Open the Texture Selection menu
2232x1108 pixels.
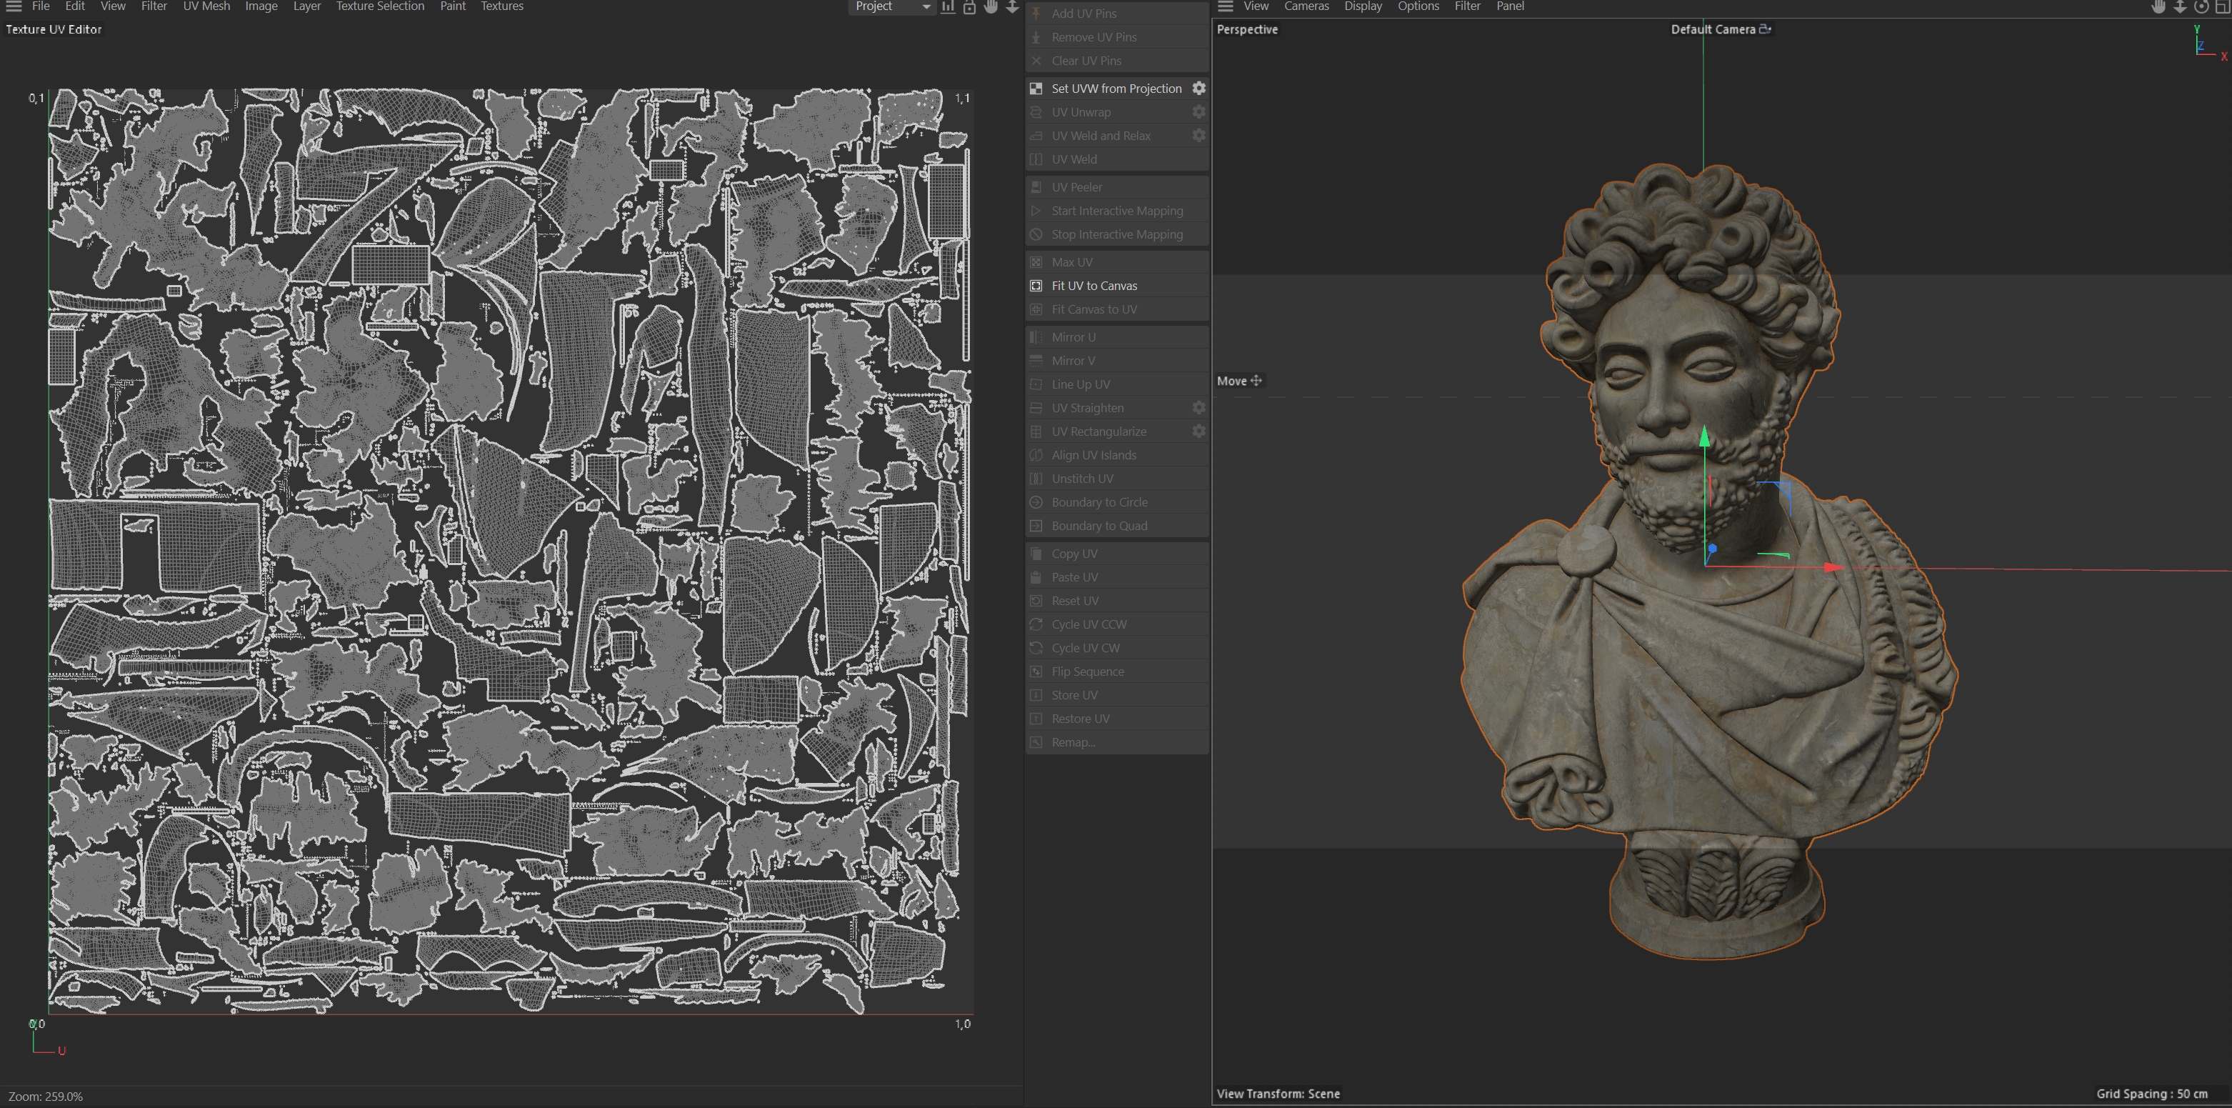click(x=379, y=6)
